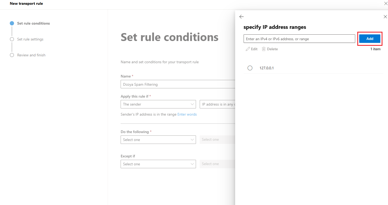The width and height of the screenshot is (388, 205).
Task: Click the blue Add button
Action: pos(370,39)
